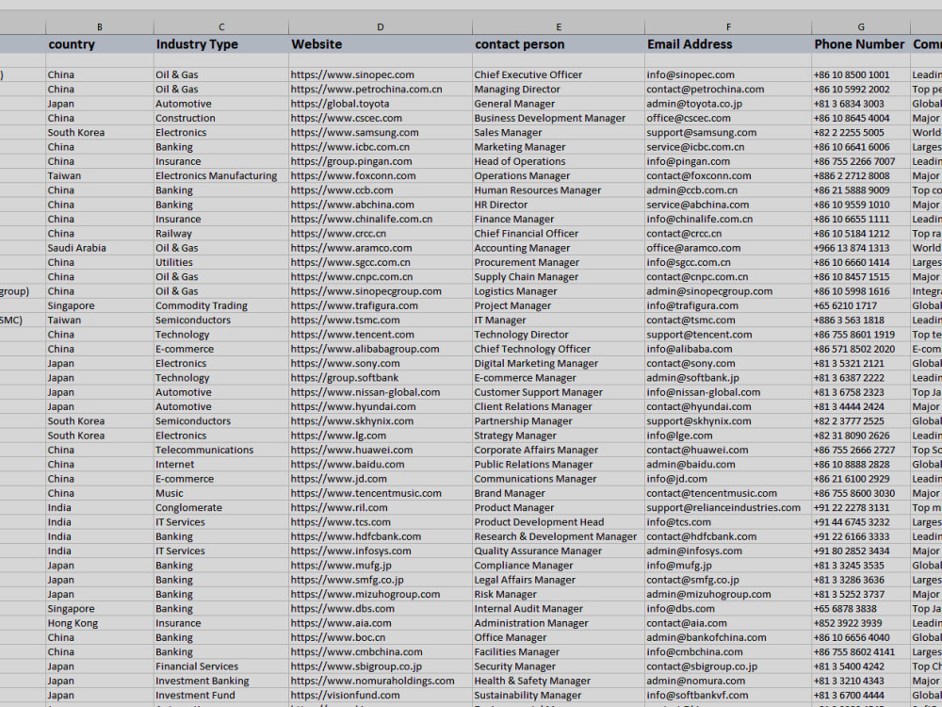
Task: Select column E header
Action: 559,27
